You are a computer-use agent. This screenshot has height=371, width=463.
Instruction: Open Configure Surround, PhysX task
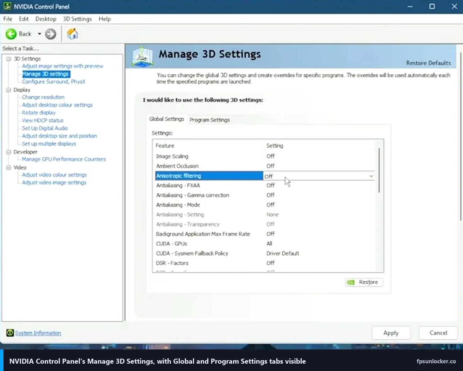(x=54, y=82)
